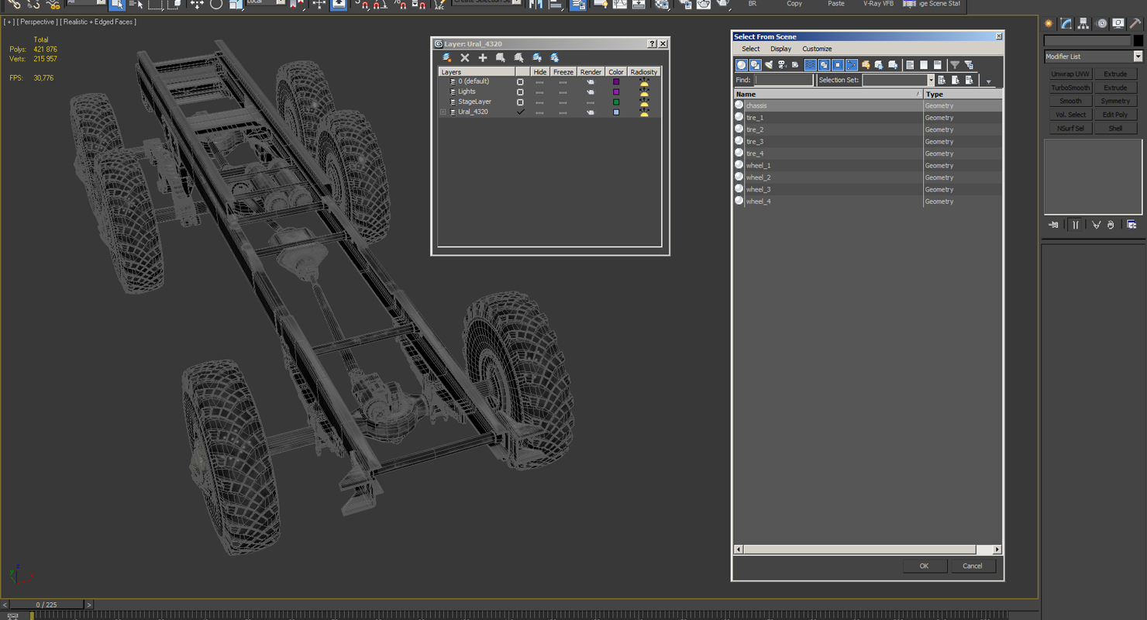Click Symmetry modifier button
This screenshot has height=620, width=1147.
click(x=1115, y=101)
